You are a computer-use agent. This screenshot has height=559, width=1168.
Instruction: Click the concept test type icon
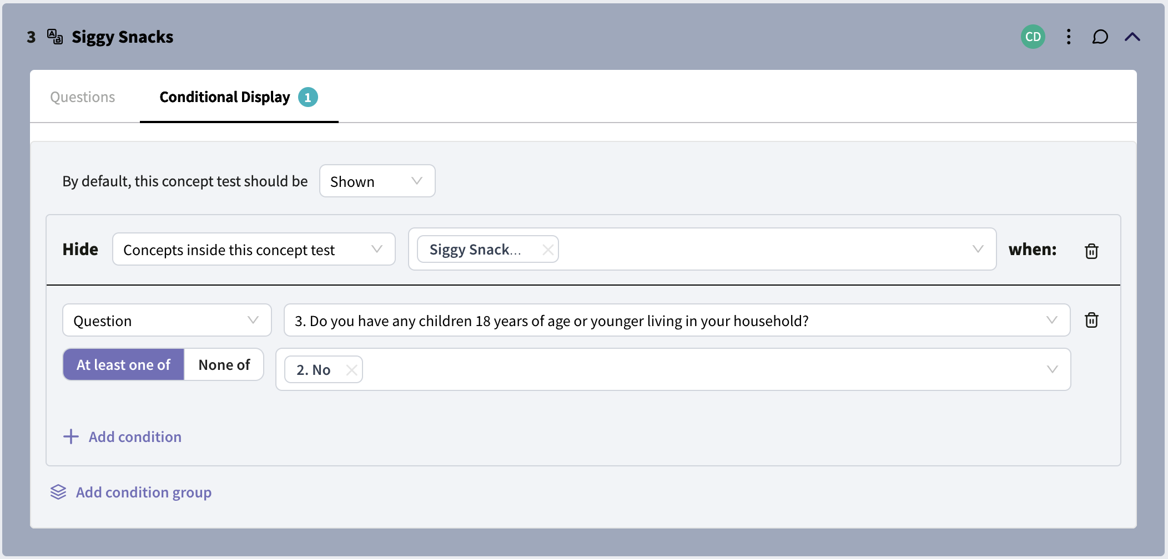pyautogui.click(x=54, y=37)
